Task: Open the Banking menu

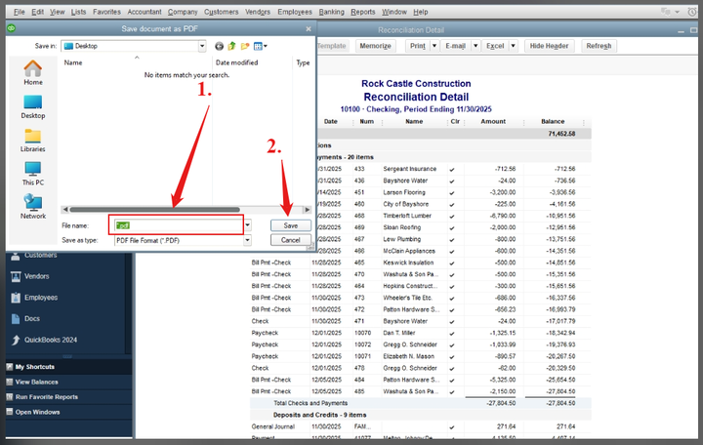Action: pos(331,11)
